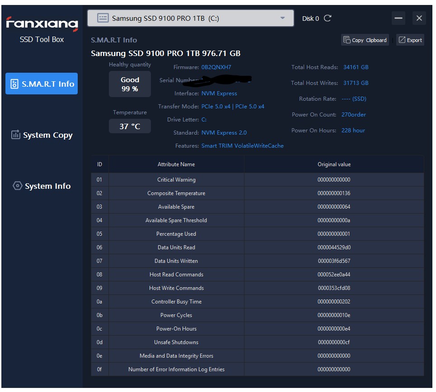Click the System Info hexagon icon
The height and width of the screenshot is (392, 436).
point(17,186)
